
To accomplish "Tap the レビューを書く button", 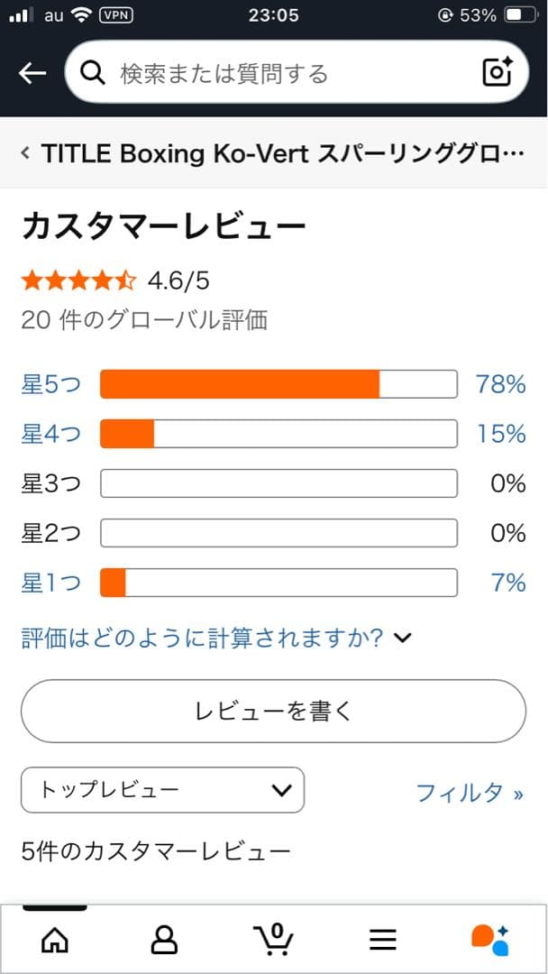I will point(273,711).
